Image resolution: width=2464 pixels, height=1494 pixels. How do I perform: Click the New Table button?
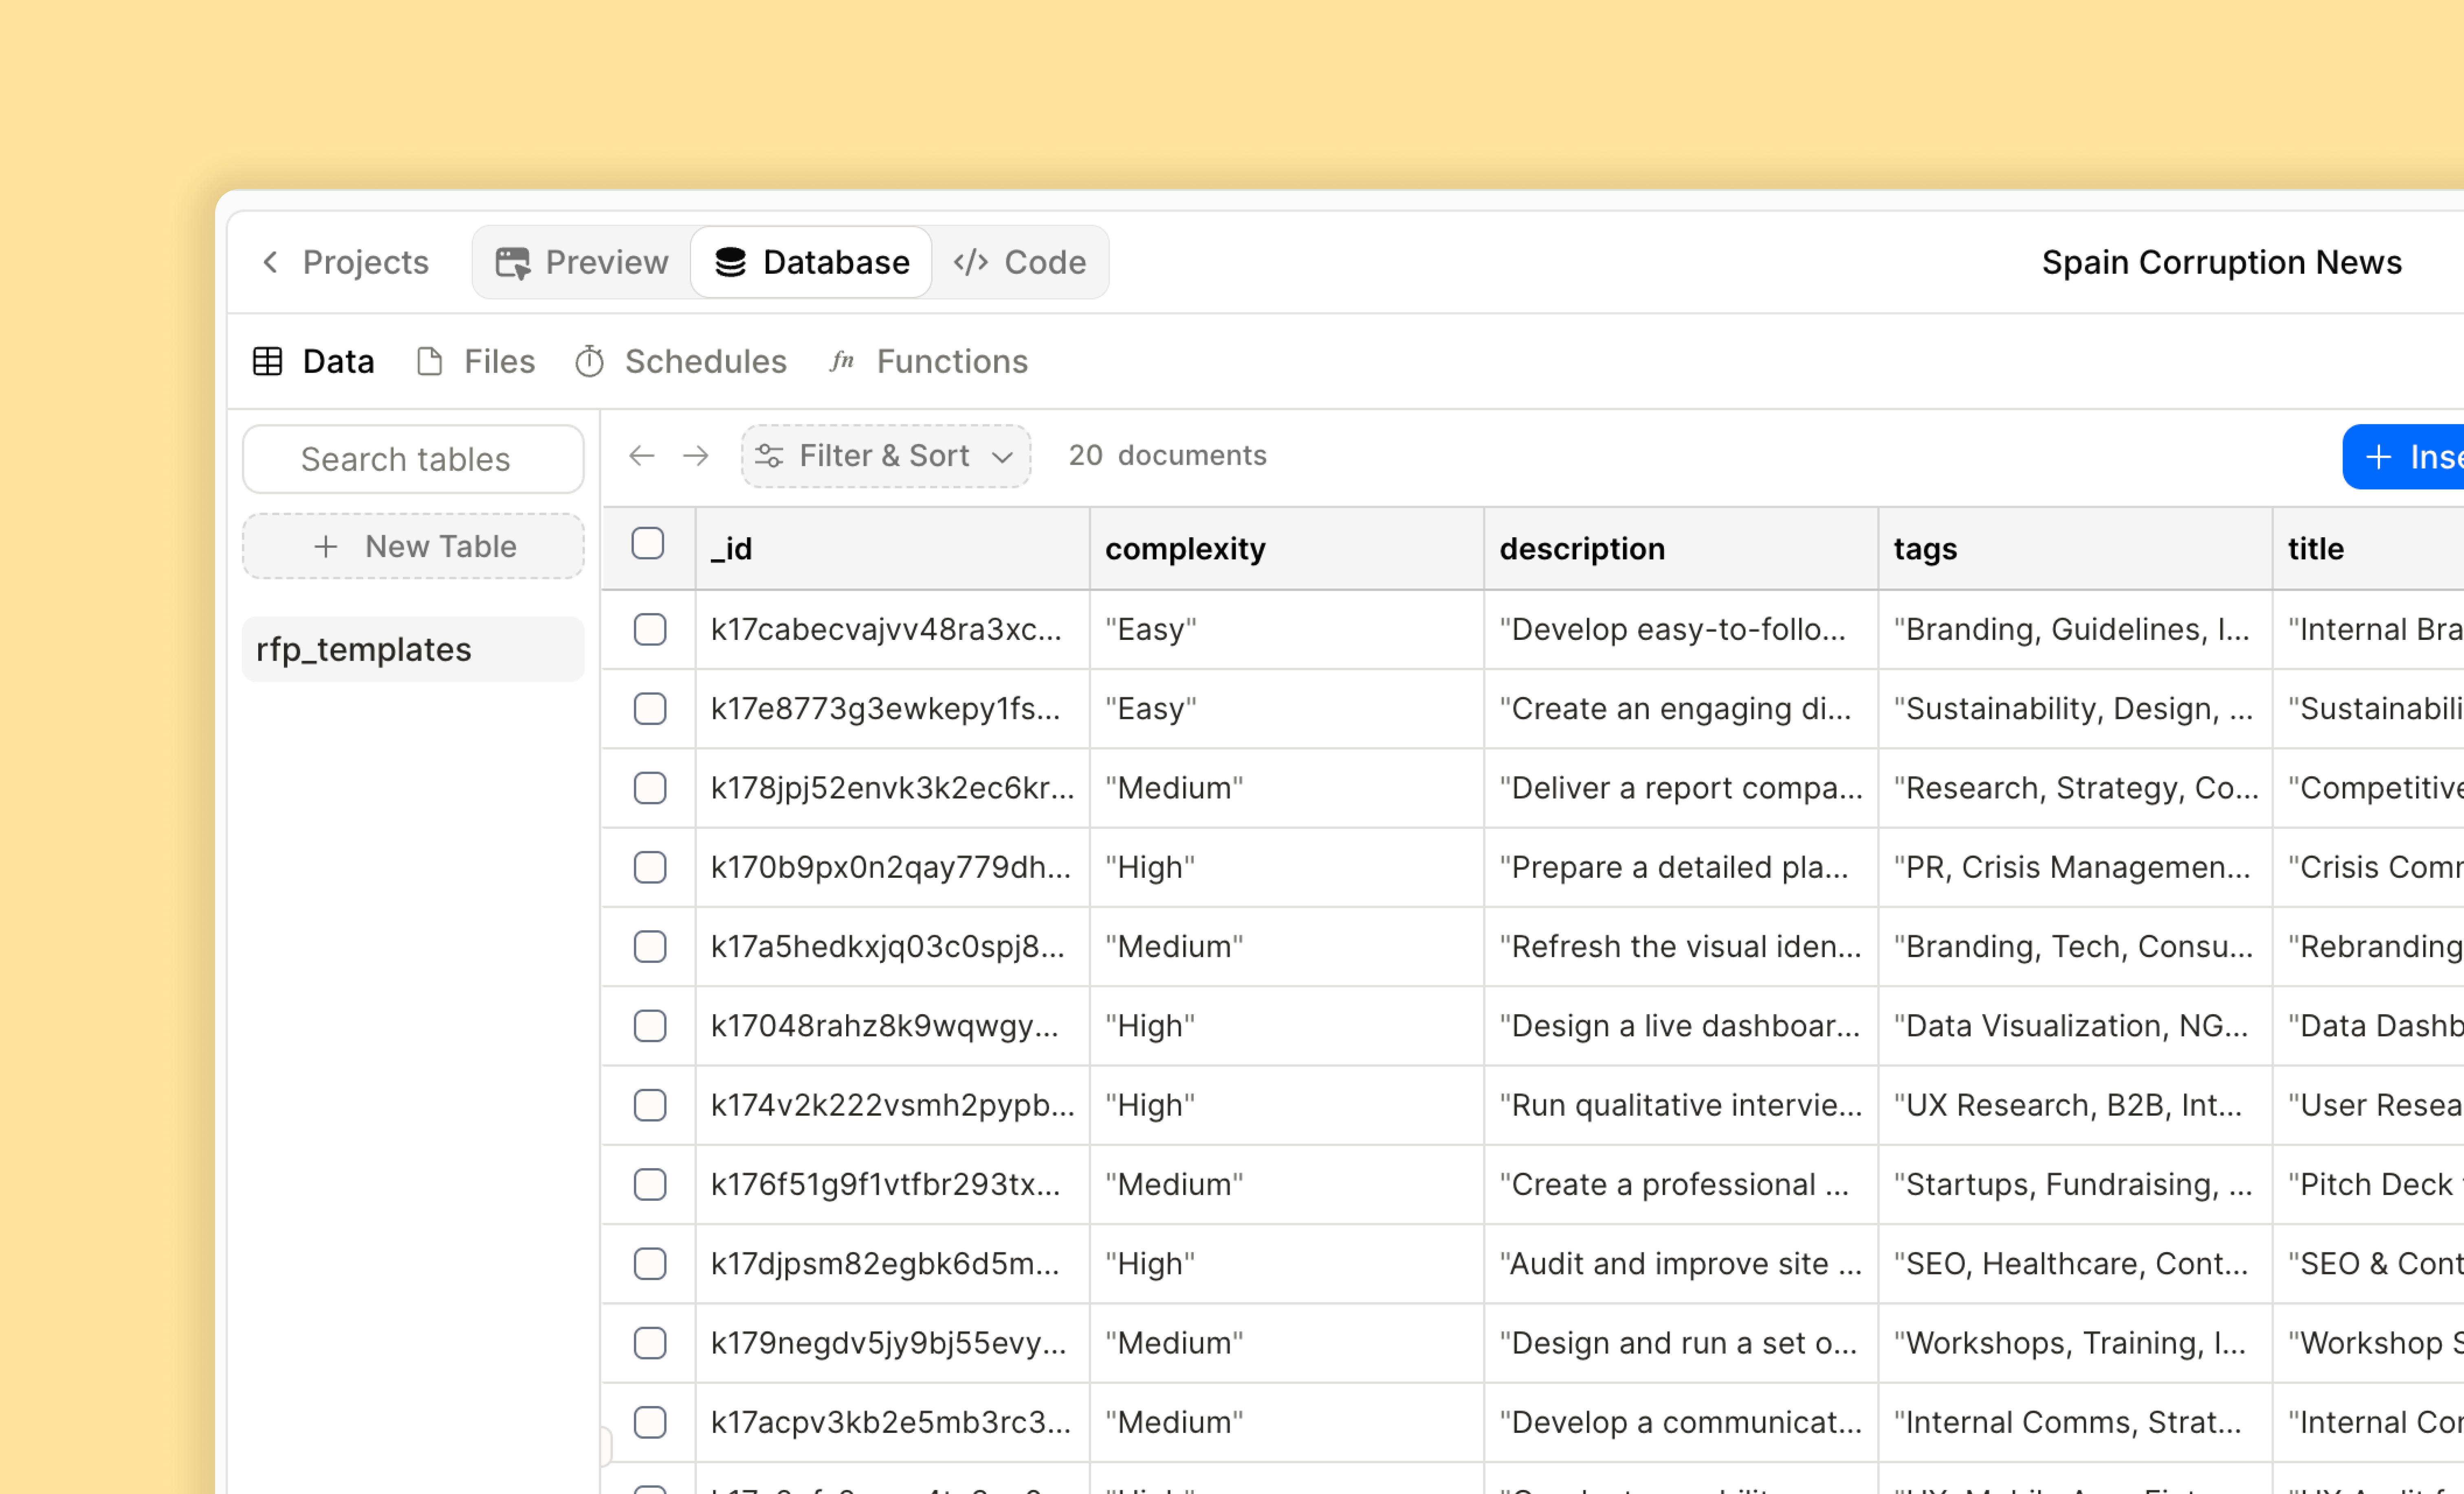tap(413, 546)
